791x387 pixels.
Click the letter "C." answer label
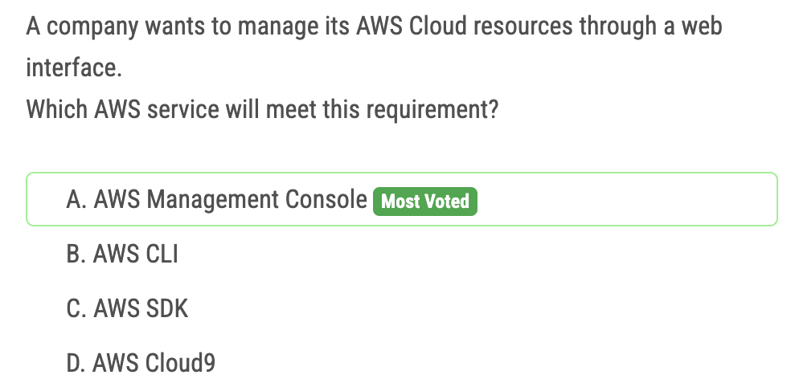(76, 308)
